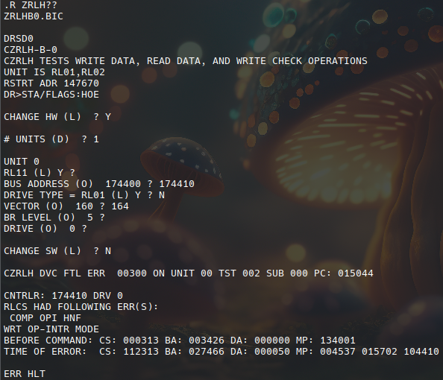Click the 'ERR HLT' final line
Image resolution: width=443 pixels, height=380 pixels.
[25, 374]
